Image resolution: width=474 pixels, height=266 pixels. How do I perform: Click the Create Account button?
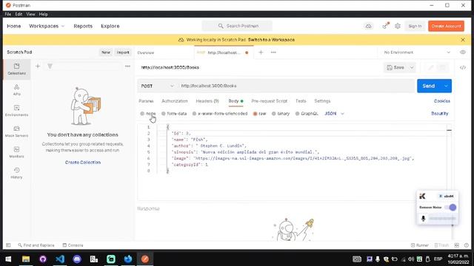pos(446,27)
